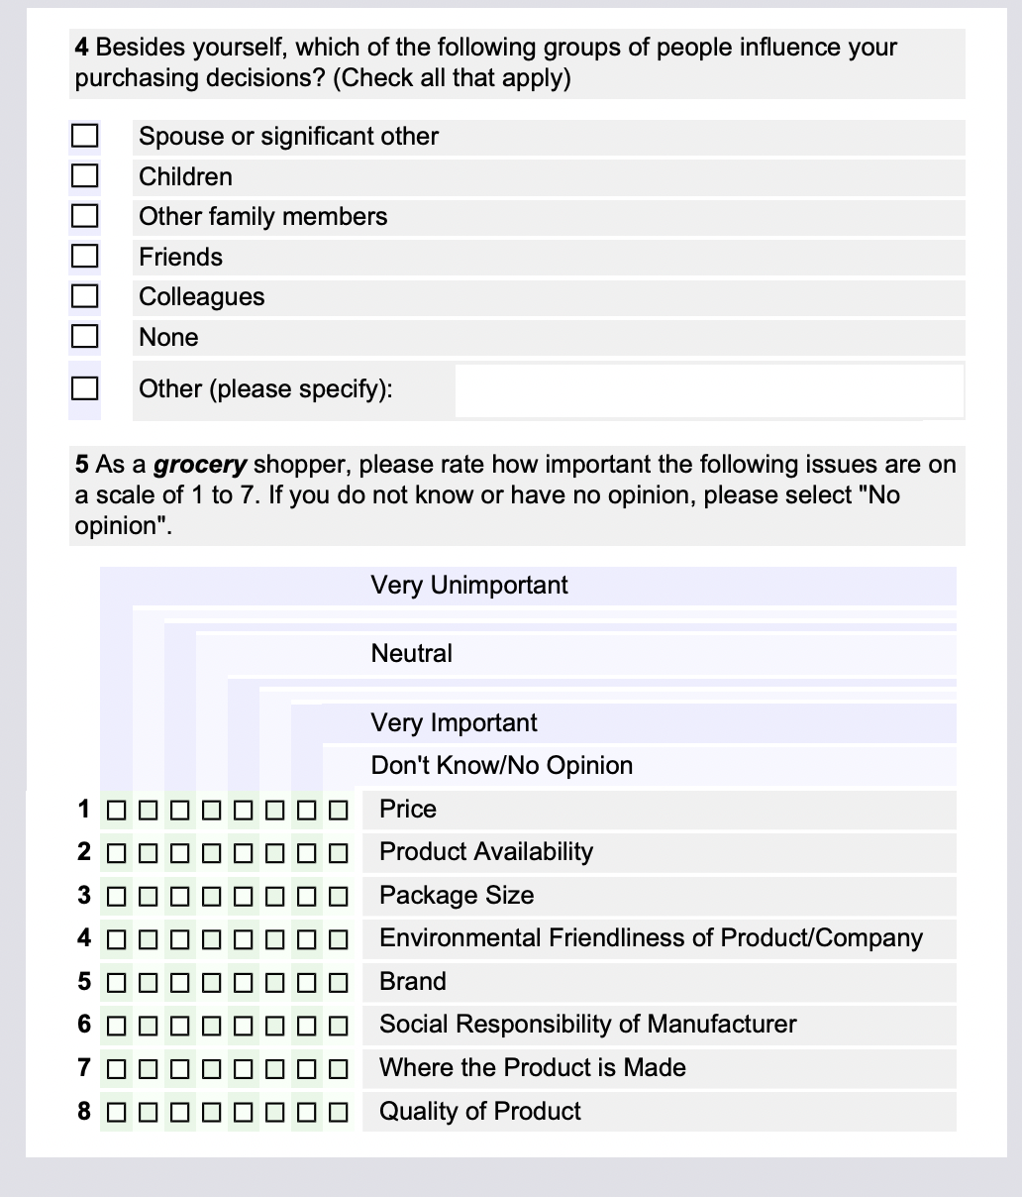Image resolution: width=1022 pixels, height=1197 pixels.
Task: Select Neutral rating for Brand
Action: [x=211, y=982]
